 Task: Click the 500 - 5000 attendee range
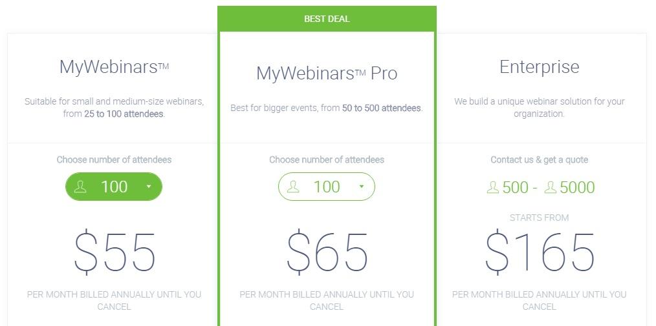point(541,187)
